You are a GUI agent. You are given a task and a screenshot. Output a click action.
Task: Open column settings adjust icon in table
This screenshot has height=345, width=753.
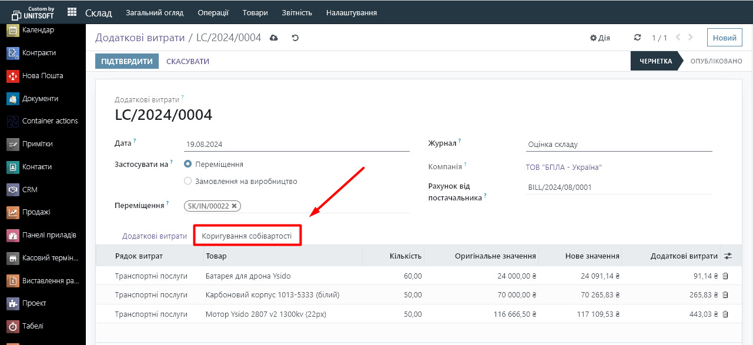(728, 256)
